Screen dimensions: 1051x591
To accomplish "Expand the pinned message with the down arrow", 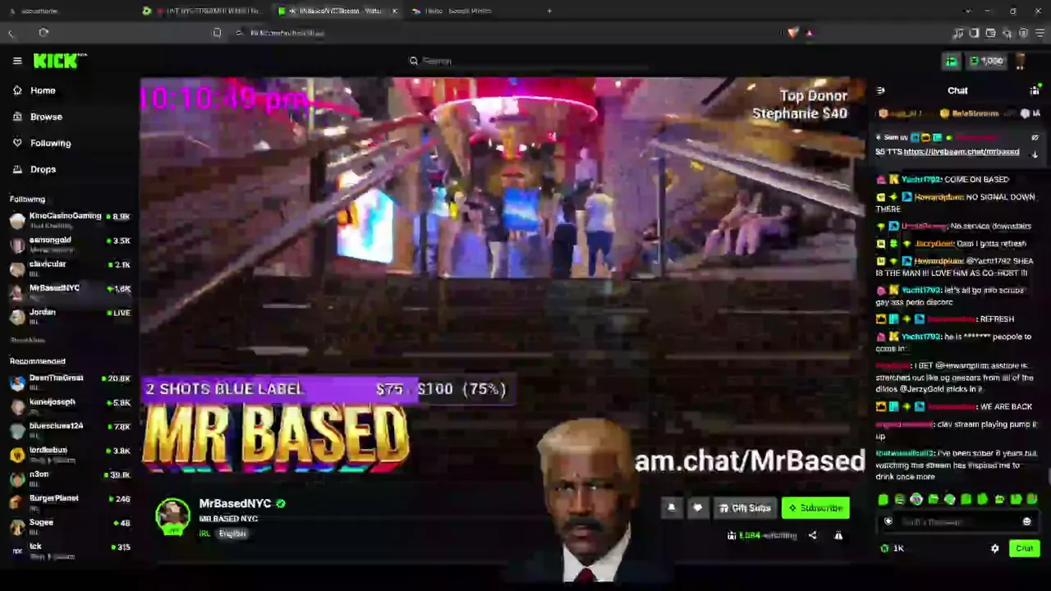I will coord(1035,153).
